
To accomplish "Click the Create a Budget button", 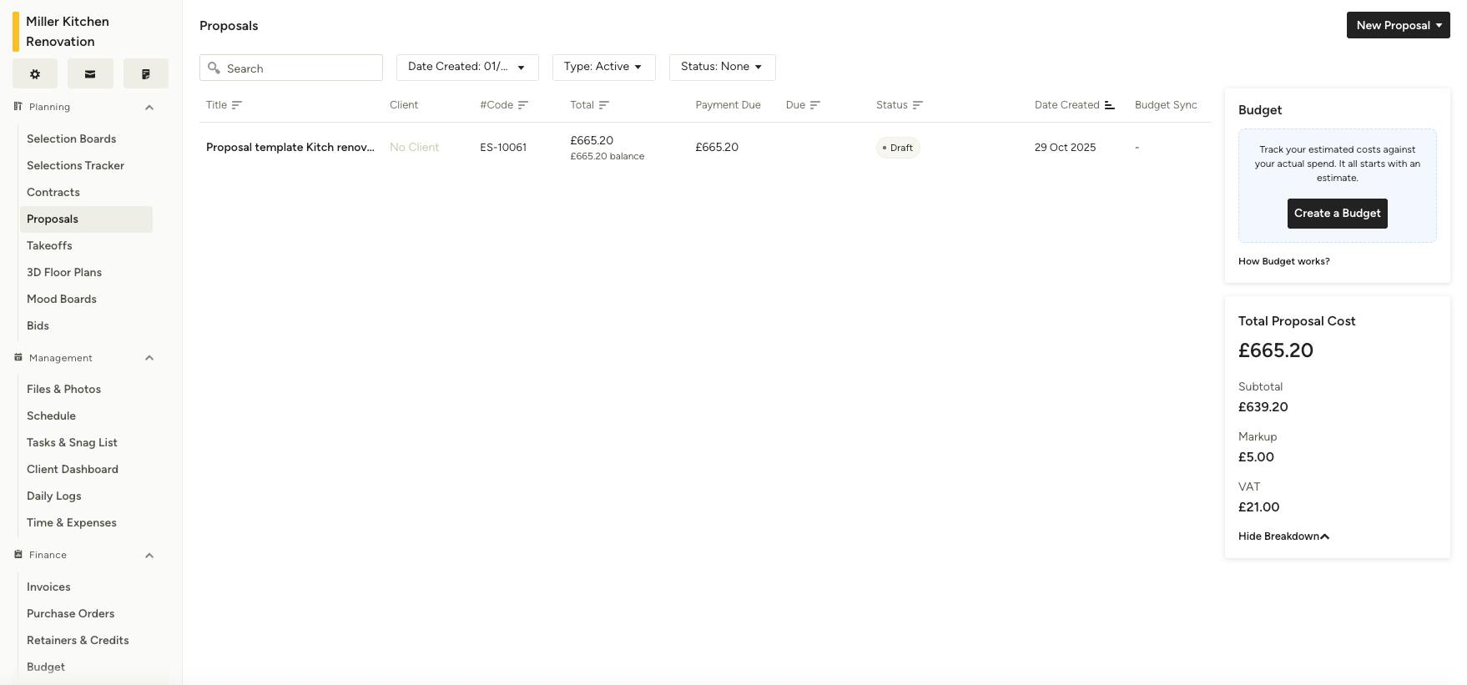I will pyautogui.click(x=1338, y=214).
